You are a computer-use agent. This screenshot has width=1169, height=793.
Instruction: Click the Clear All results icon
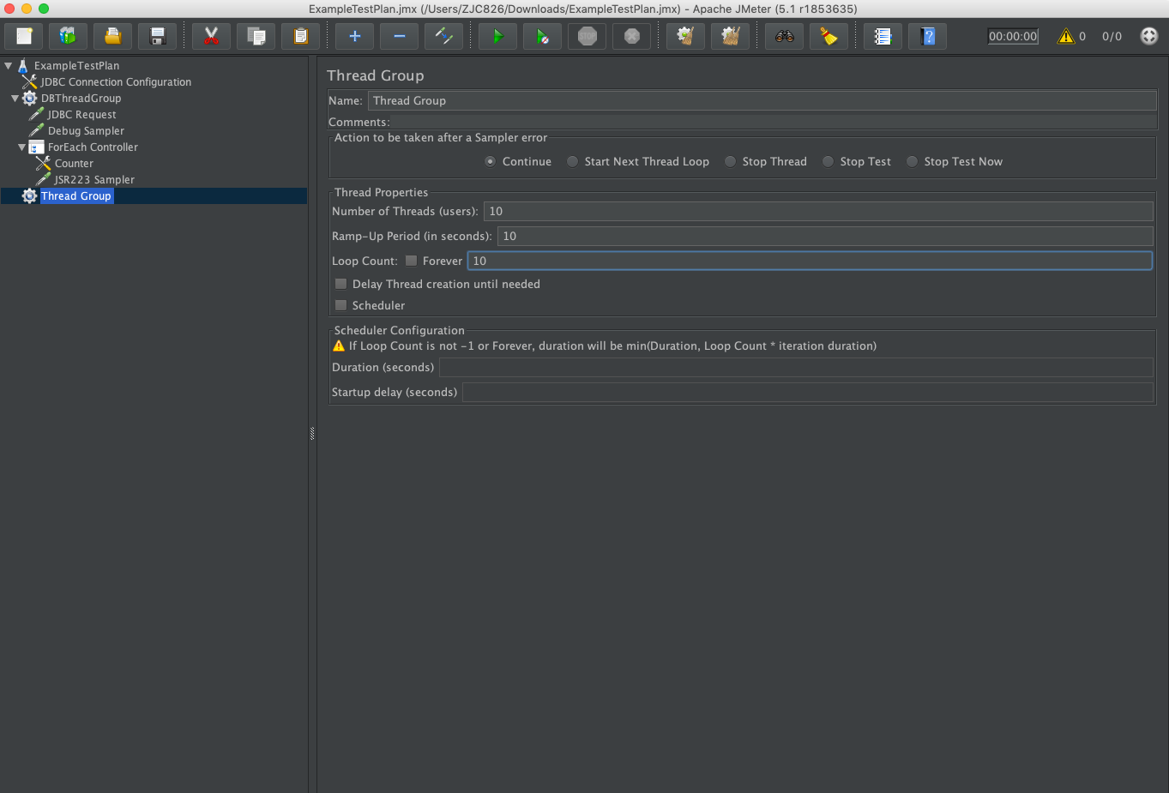pos(730,36)
